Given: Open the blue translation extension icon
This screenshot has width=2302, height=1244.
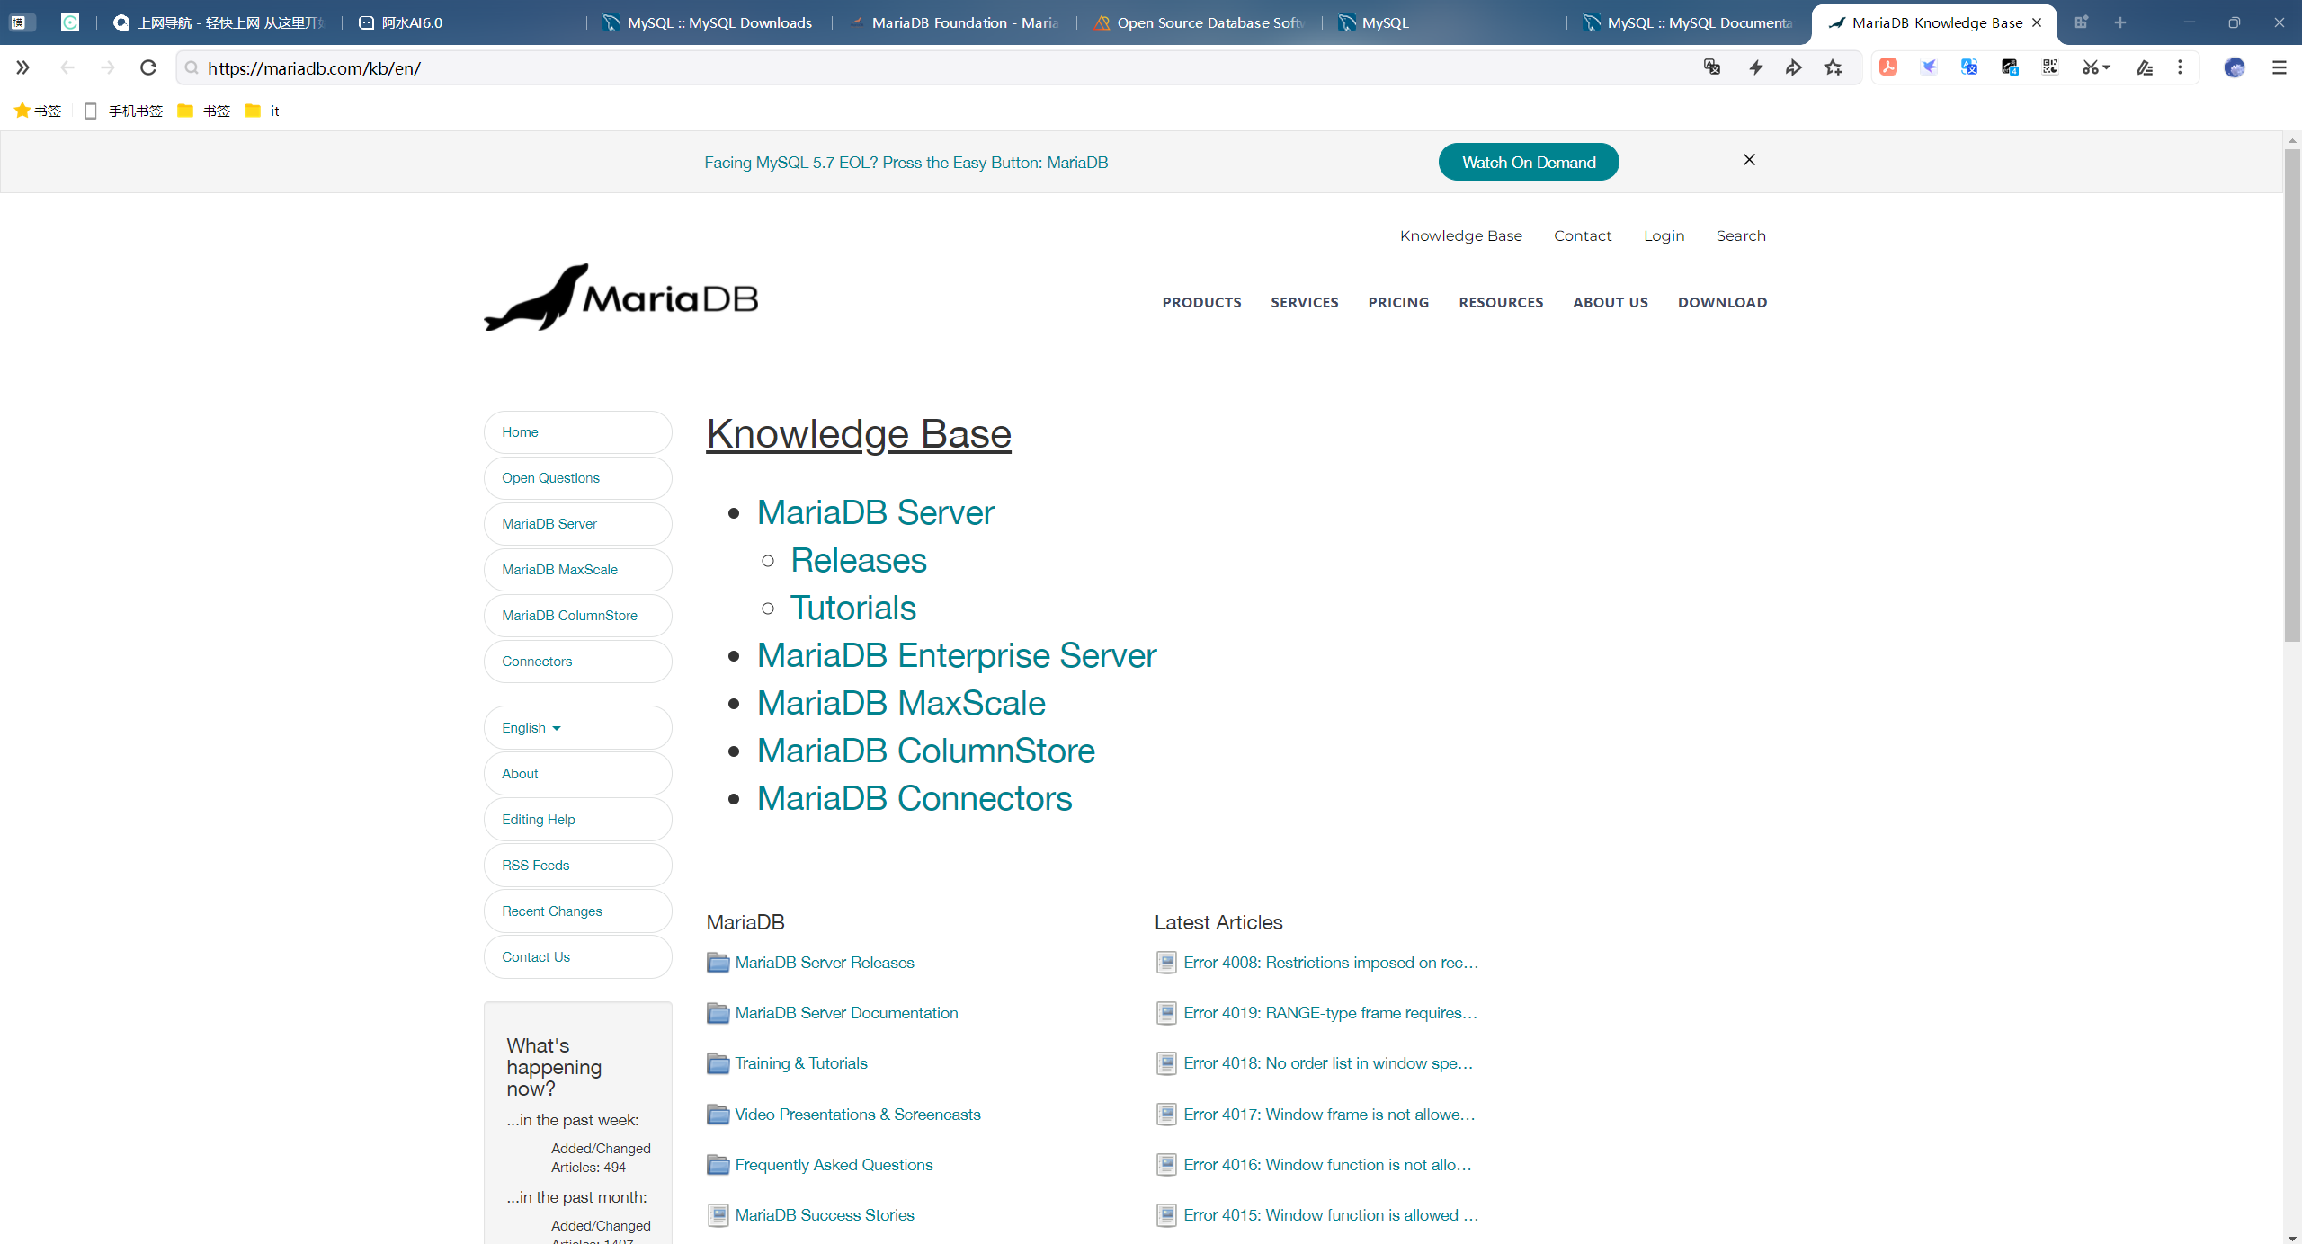Looking at the screenshot, I should 1969,67.
